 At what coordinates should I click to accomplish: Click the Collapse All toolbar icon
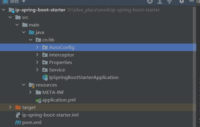point(169,2)
